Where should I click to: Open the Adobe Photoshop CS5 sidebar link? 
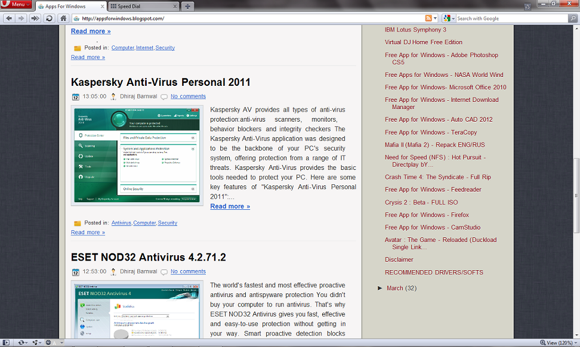click(442, 58)
